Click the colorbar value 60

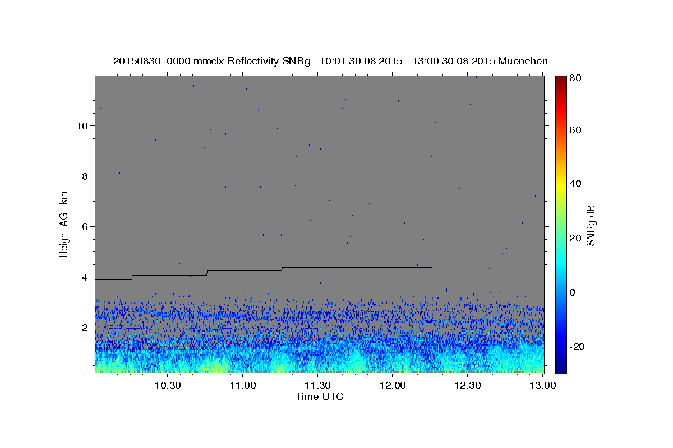click(575, 129)
